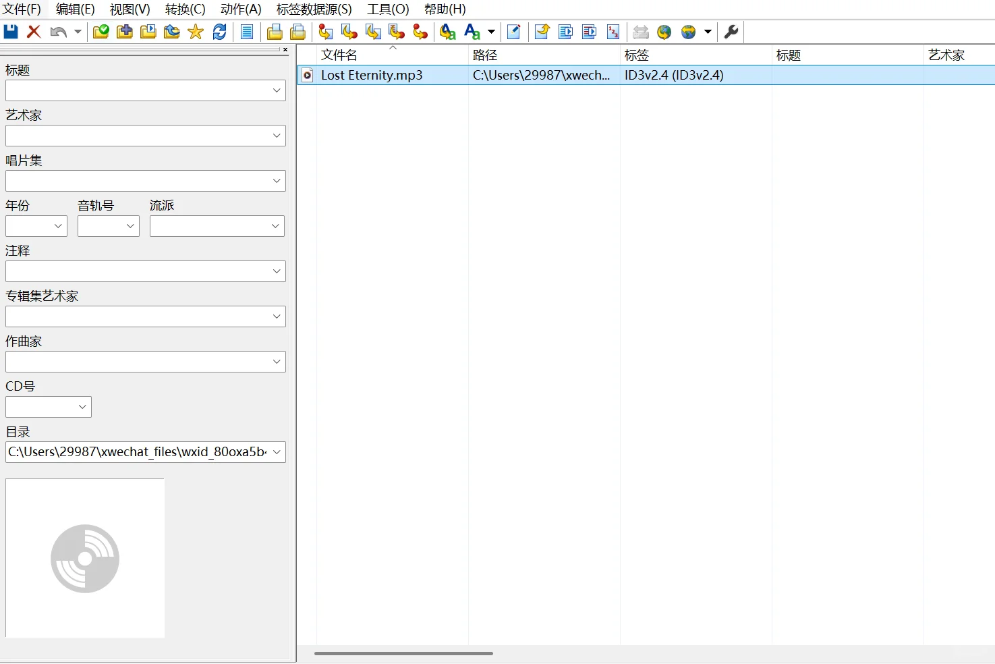Image resolution: width=995 pixels, height=664 pixels.
Task: Open Actions icon with yellow arrow letters
Action: pos(448,32)
